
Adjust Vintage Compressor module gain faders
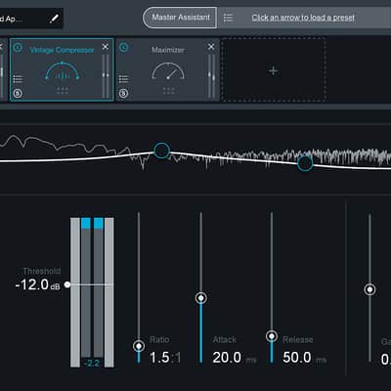click(x=106, y=76)
